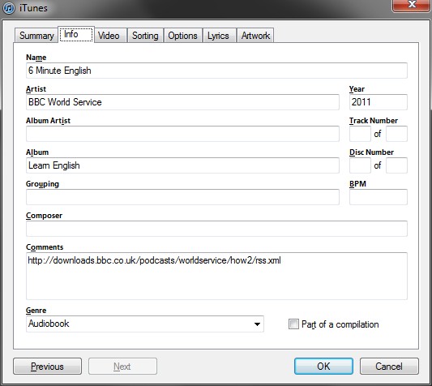Click the Disc Number total box after 'of'

point(396,165)
